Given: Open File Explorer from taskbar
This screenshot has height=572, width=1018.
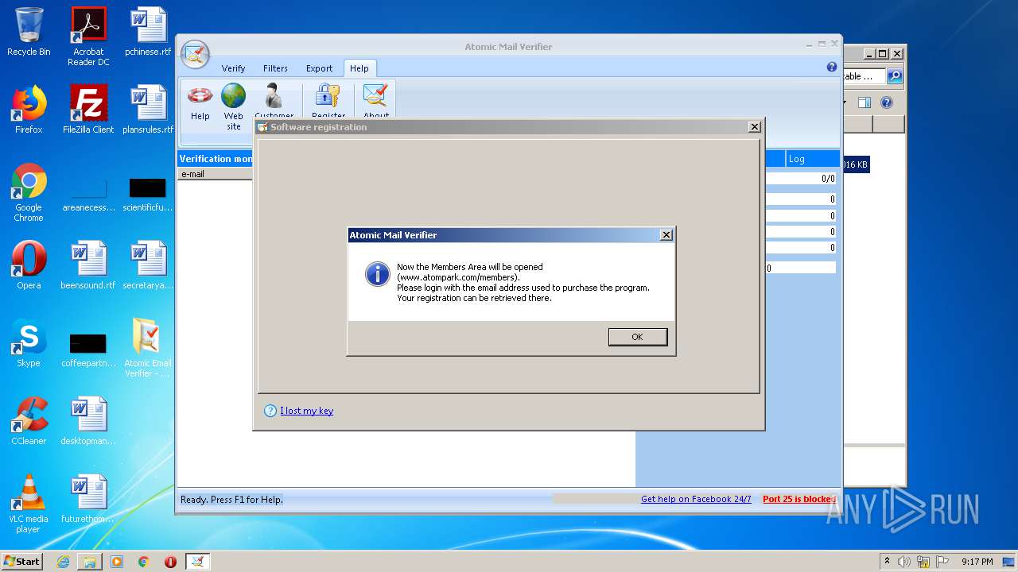Looking at the screenshot, I should [90, 562].
